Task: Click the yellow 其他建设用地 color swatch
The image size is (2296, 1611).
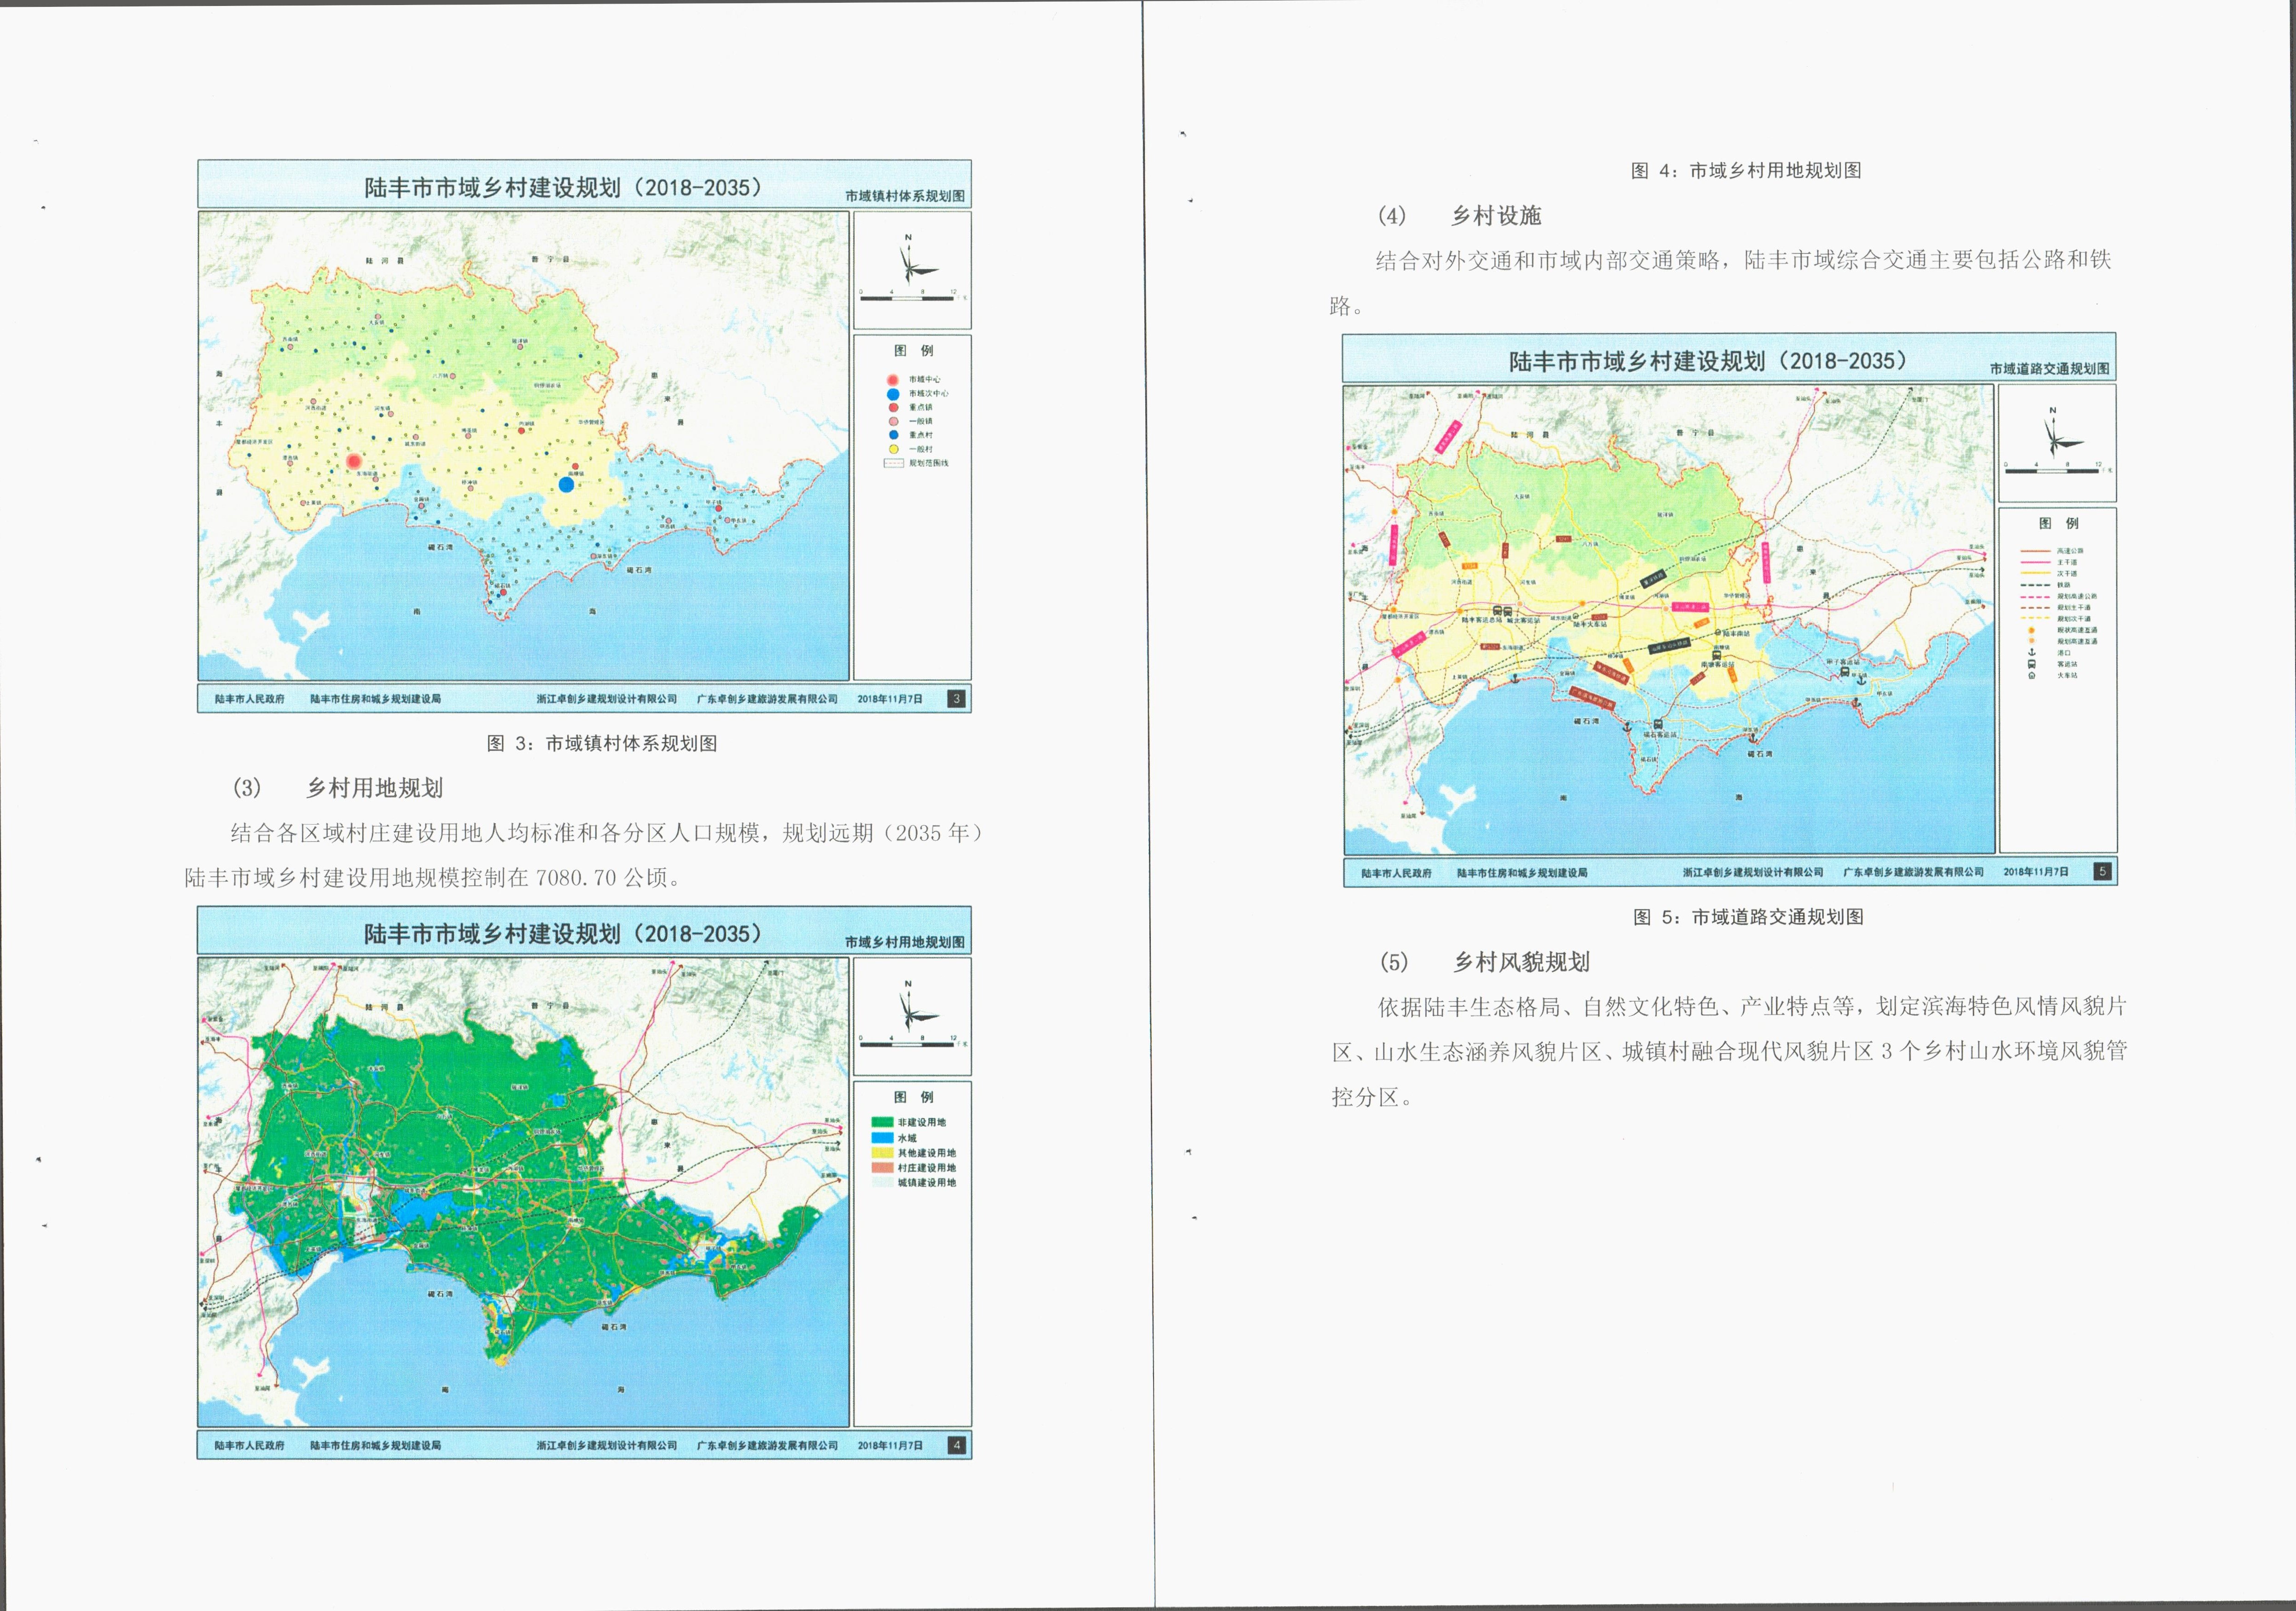Action: (x=883, y=1153)
